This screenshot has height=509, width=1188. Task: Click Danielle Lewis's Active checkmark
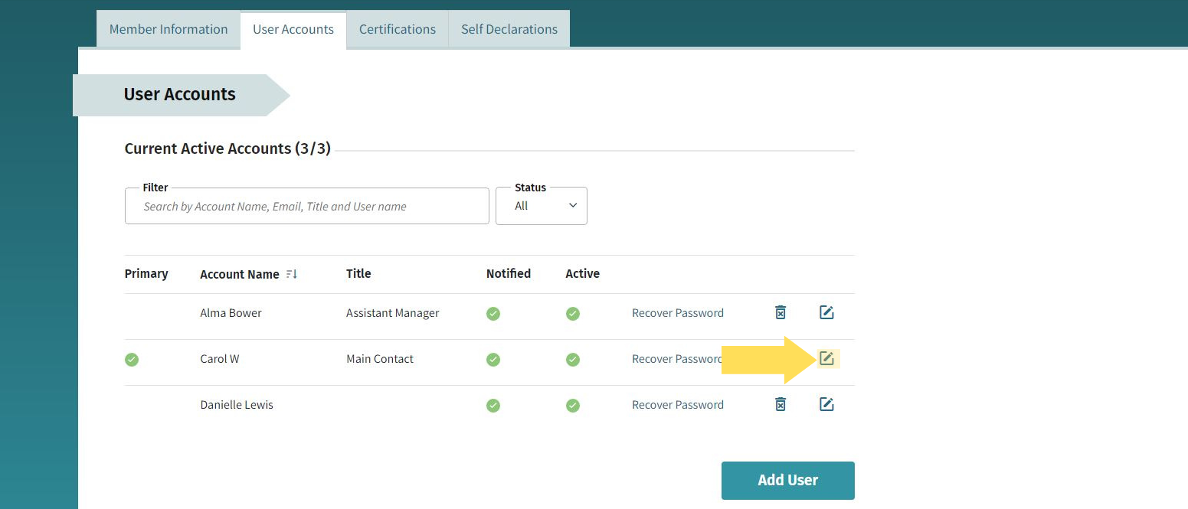click(x=573, y=405)
